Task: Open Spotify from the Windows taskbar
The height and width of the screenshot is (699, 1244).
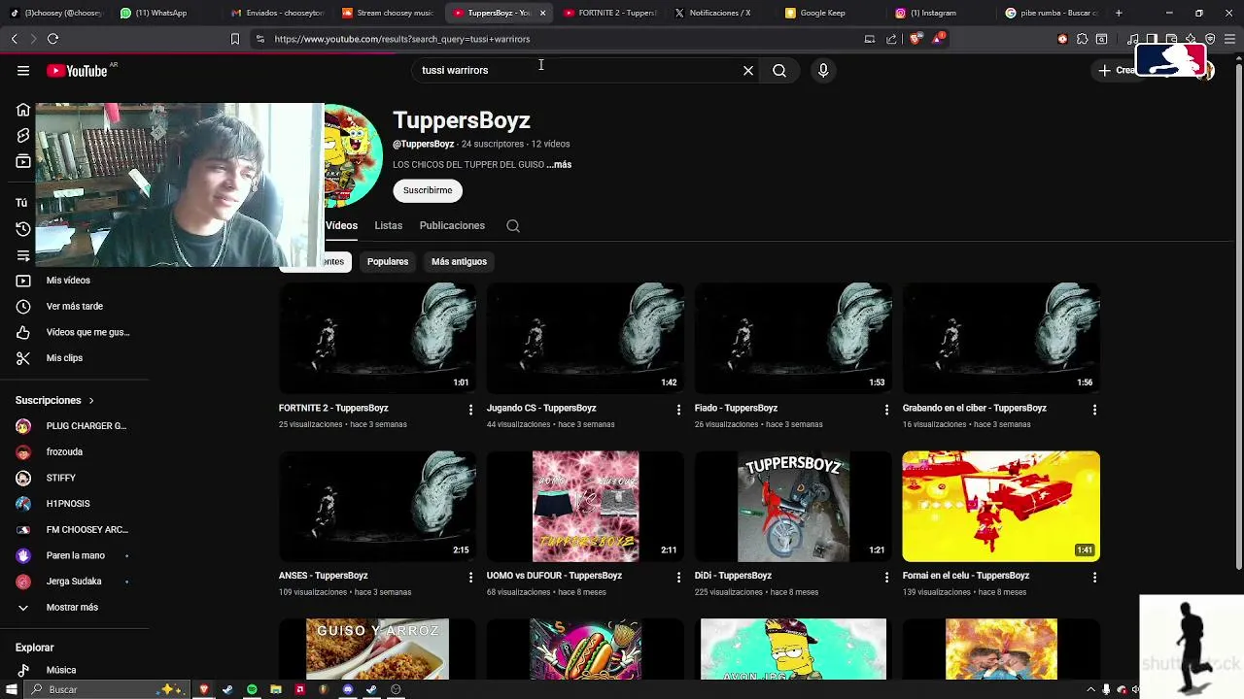Action: (x=252, y=689)
